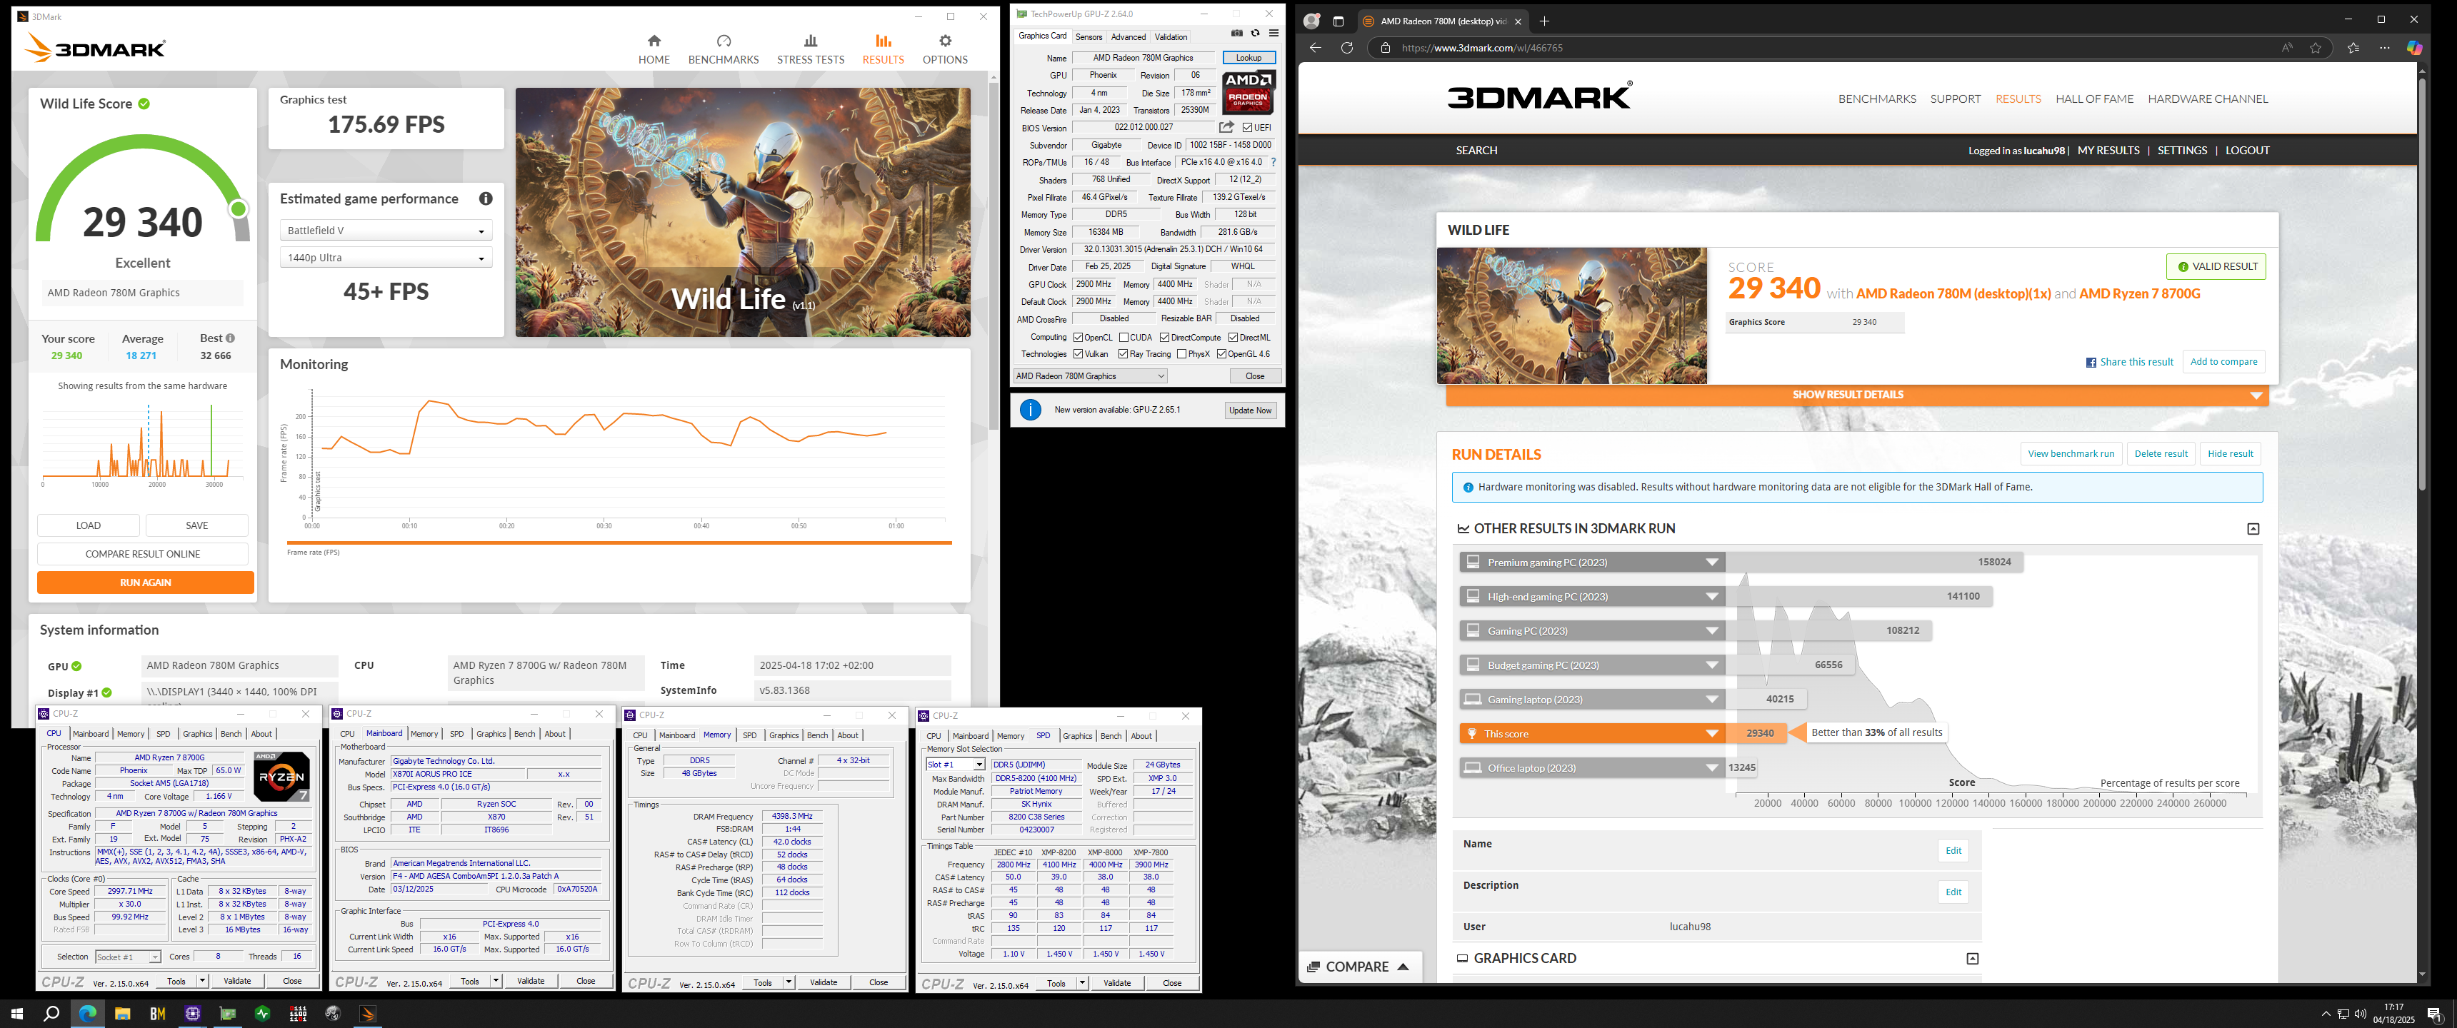The height and width of the screenshot is (1028, 2457).
Task: Open a new tab in Edge
Action: pyautogui.click(x=1544, y=21)
